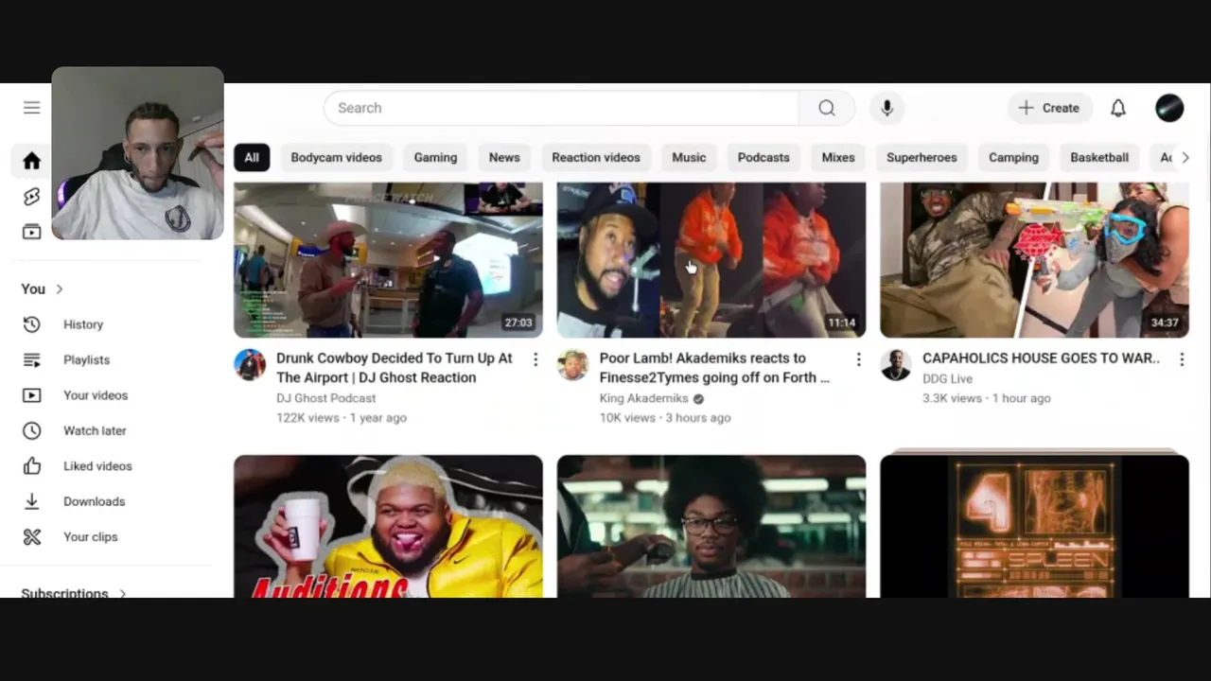Image resolution: width=1211 pixels, height=681 pixels.
Task: Open Drunk Cowboy video title
Action: click(394, 368)
